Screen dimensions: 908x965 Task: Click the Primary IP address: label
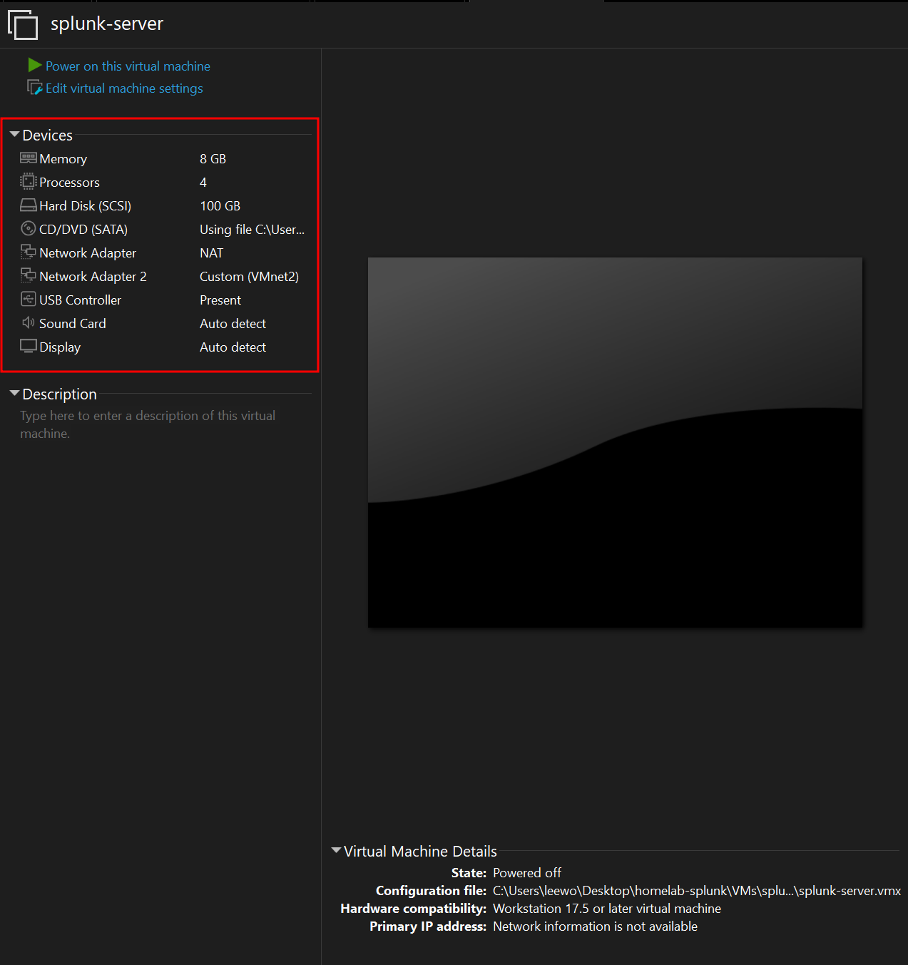pos(428,926)
